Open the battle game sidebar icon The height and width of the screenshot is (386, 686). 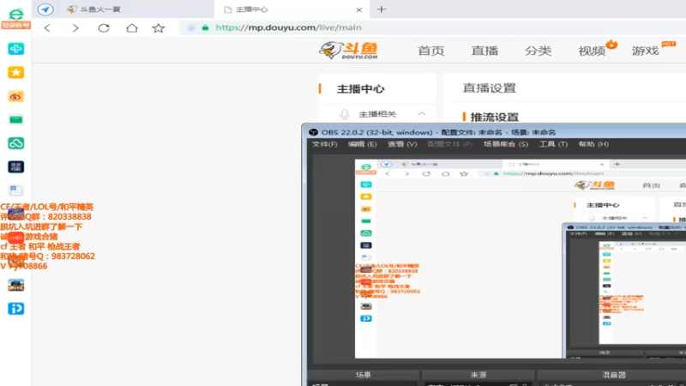click(x=15, y=286)
